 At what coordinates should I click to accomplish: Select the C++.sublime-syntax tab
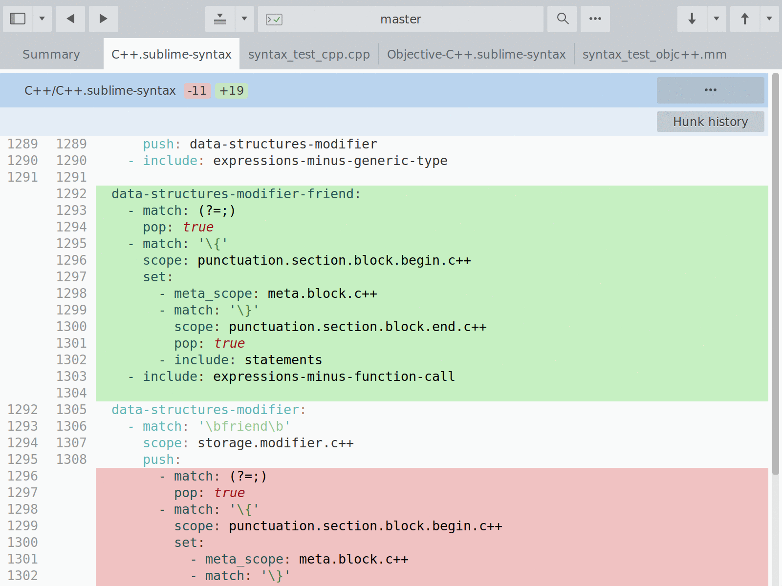tap(172, 54)
